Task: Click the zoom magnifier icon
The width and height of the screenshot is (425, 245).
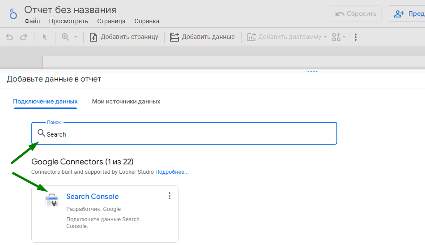Action: (x=65, y=37)
